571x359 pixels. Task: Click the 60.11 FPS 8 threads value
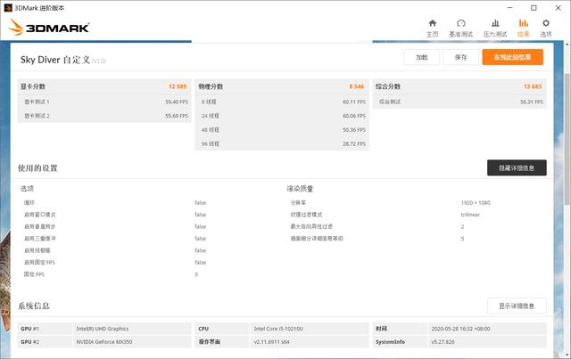(354, 102)
